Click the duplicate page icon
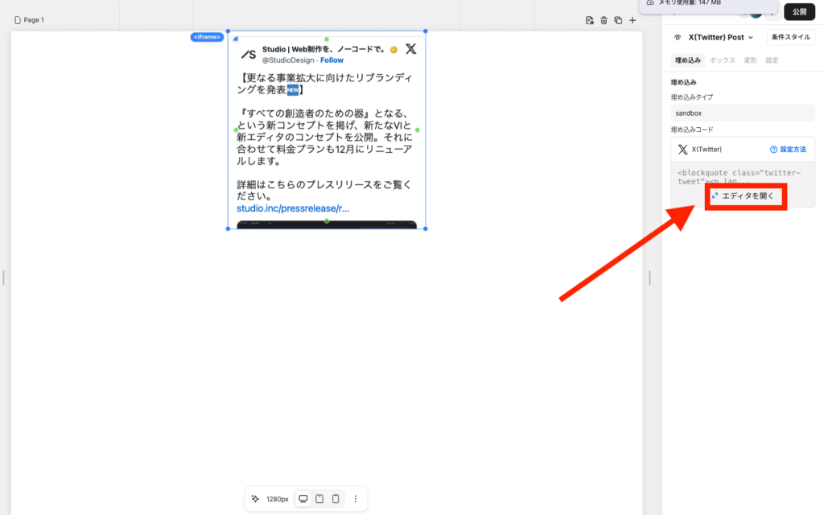The height and width of the screenshot is (515, 824). (618, 20)
